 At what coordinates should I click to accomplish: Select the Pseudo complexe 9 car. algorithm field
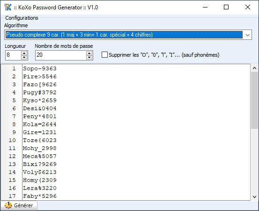point(124,35)
